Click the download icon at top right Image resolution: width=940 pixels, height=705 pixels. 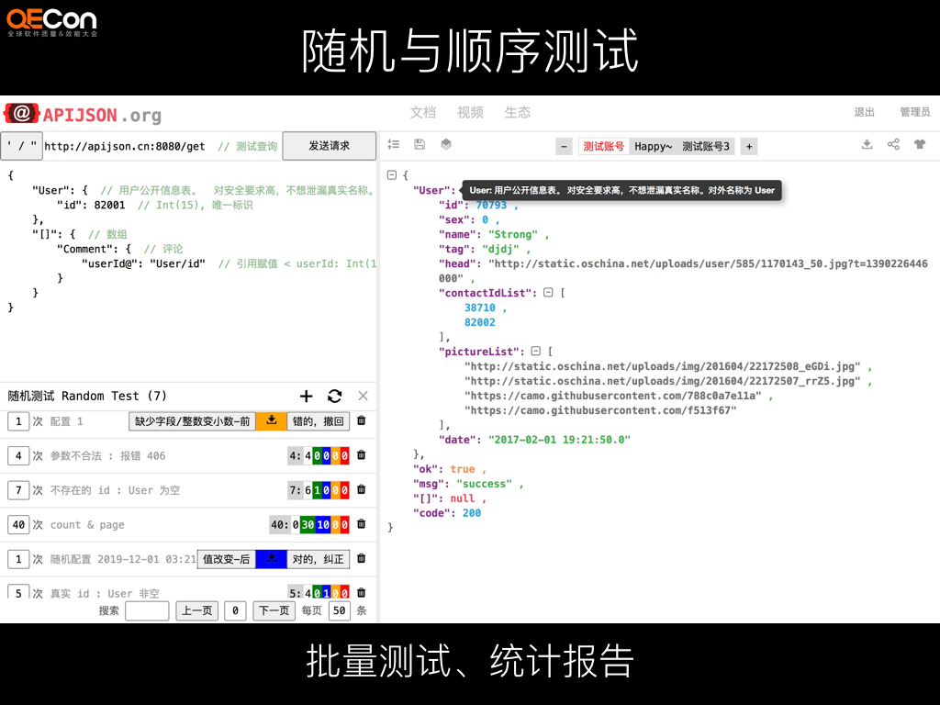point(866,144)
